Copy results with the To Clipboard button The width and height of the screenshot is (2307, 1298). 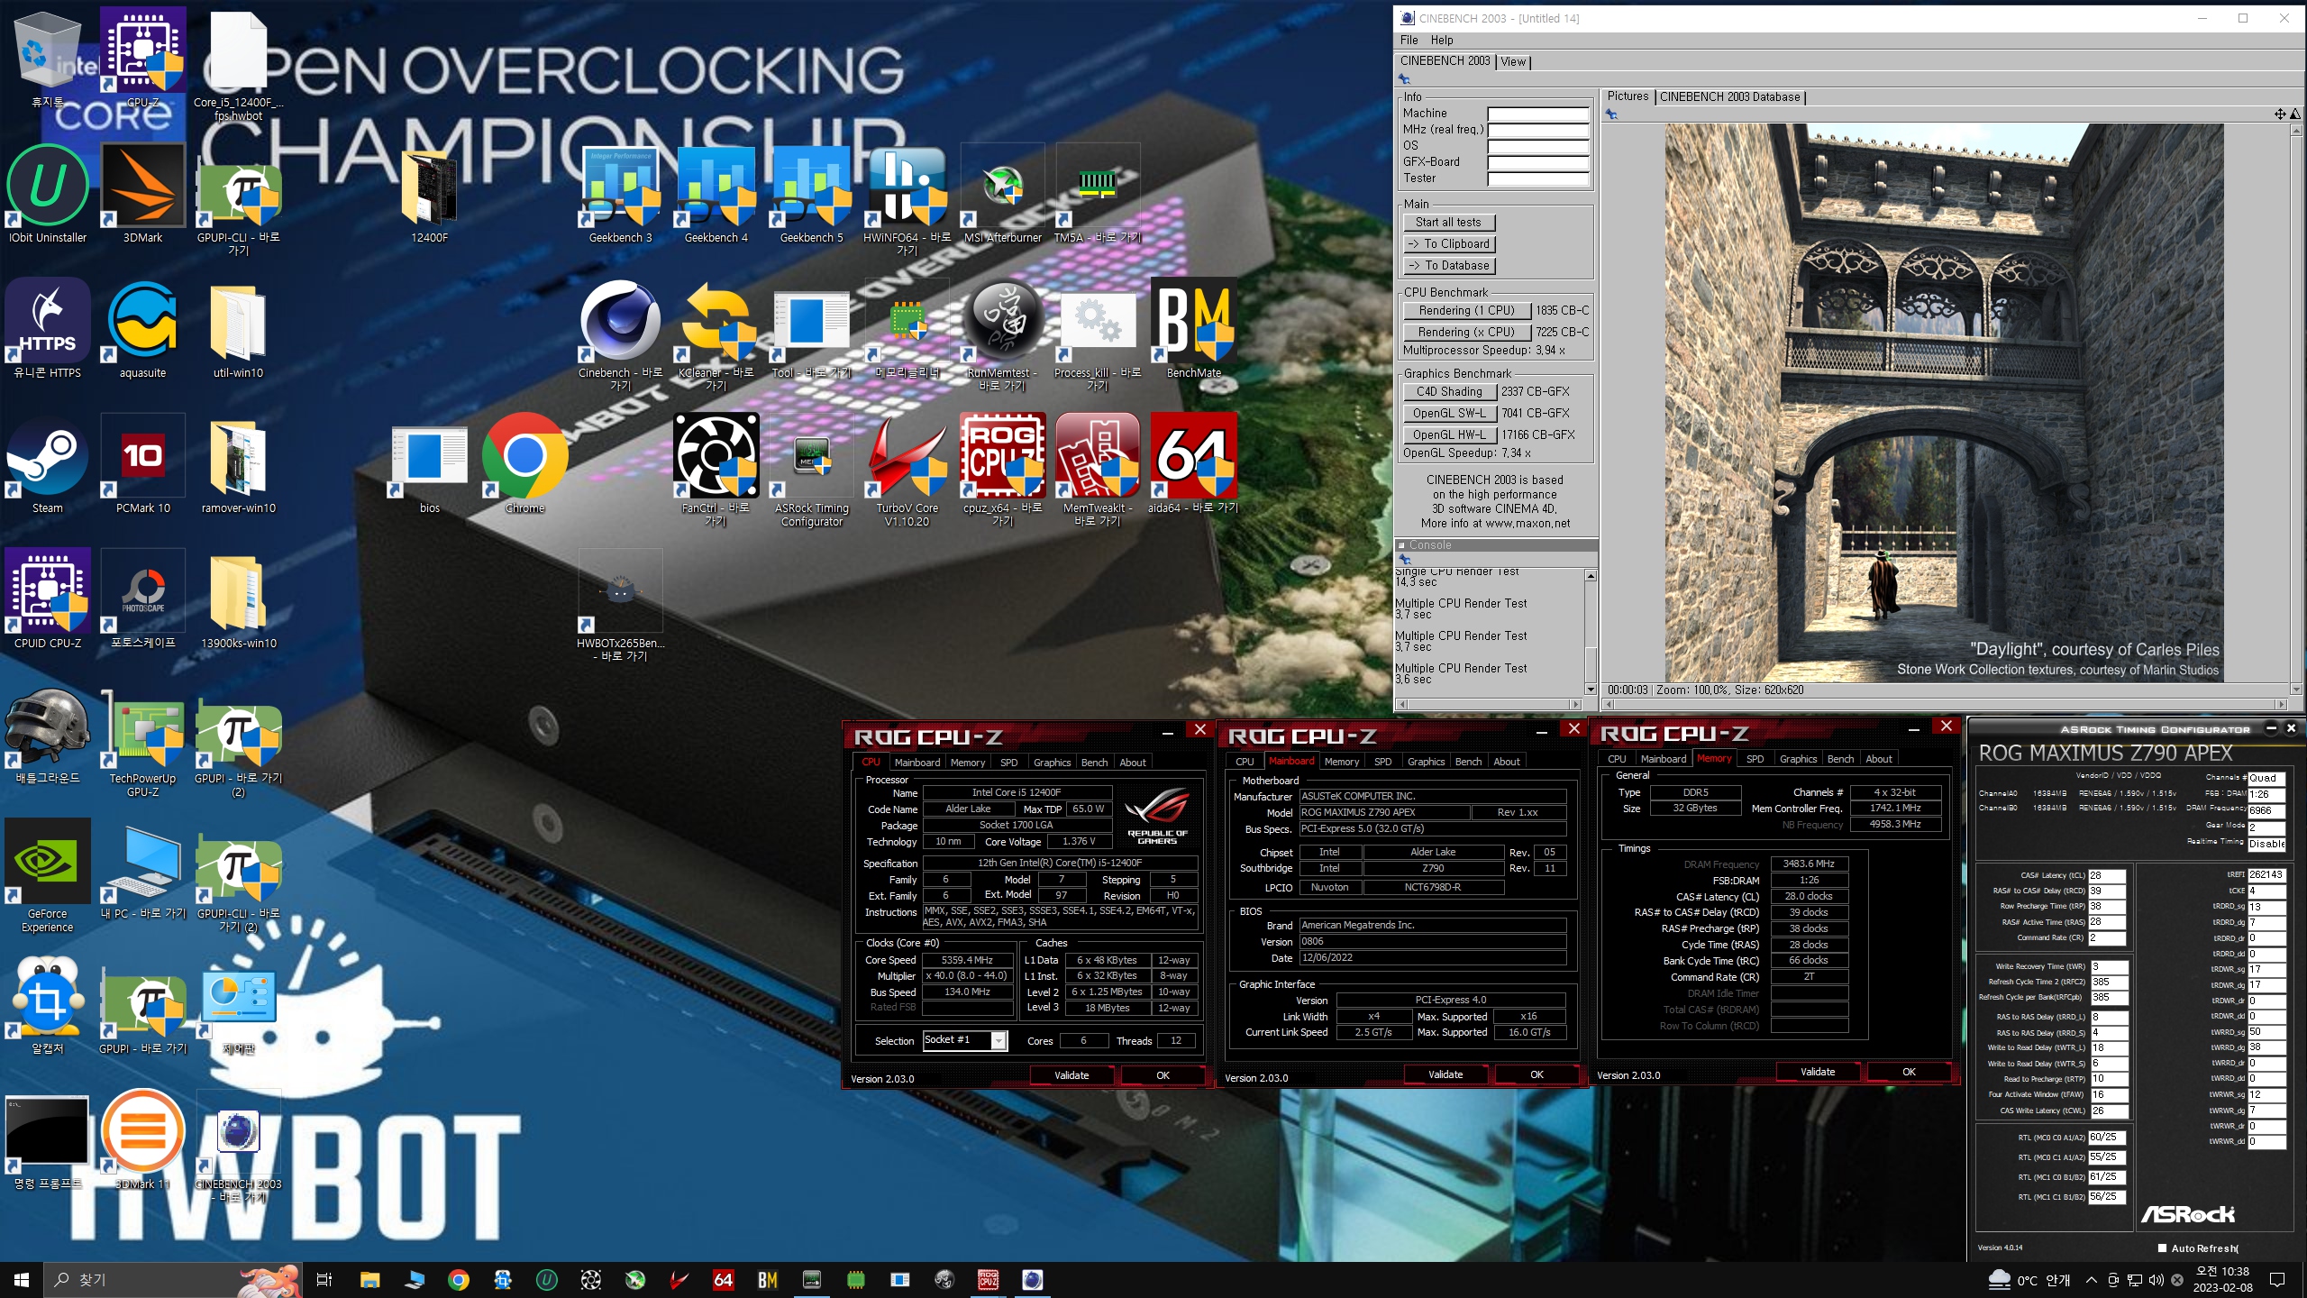point(1448,243)
